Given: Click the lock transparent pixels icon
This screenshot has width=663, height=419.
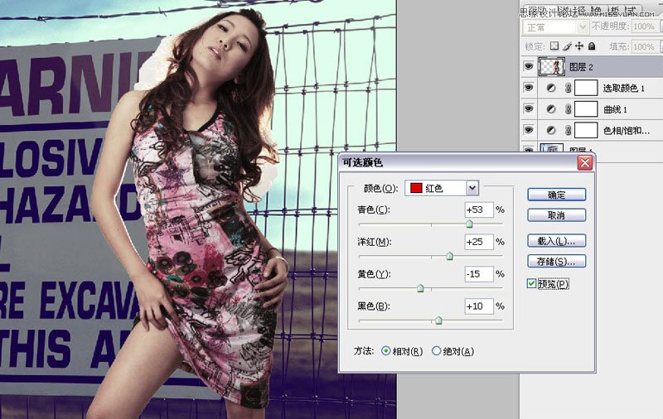Looking at the screenshot, I should point(554,46).
